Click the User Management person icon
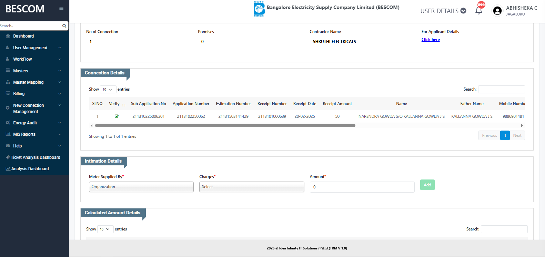This screenshot has width=545, height=257. click(x=8, y=48)
